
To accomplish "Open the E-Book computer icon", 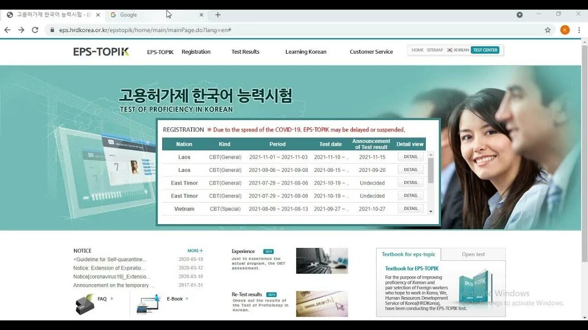I will [149, 303].
